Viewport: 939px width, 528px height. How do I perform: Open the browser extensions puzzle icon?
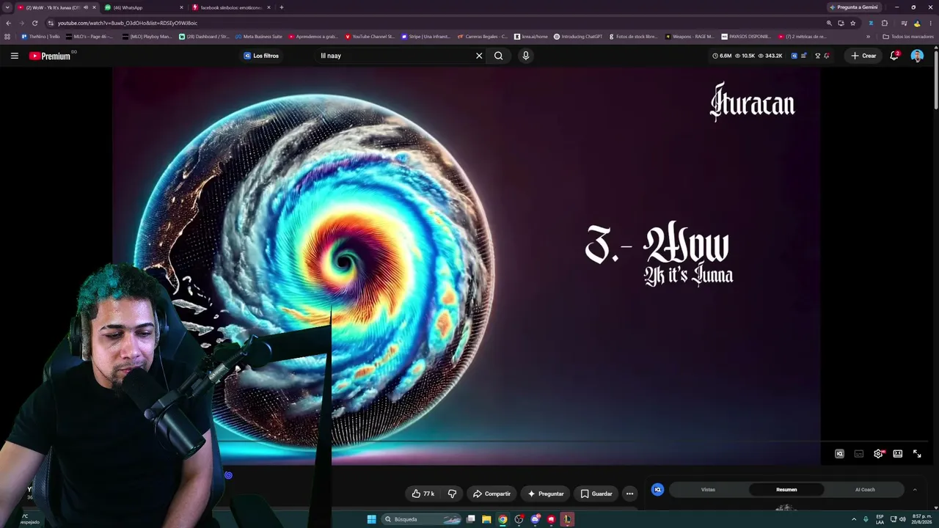coord(885,23)
